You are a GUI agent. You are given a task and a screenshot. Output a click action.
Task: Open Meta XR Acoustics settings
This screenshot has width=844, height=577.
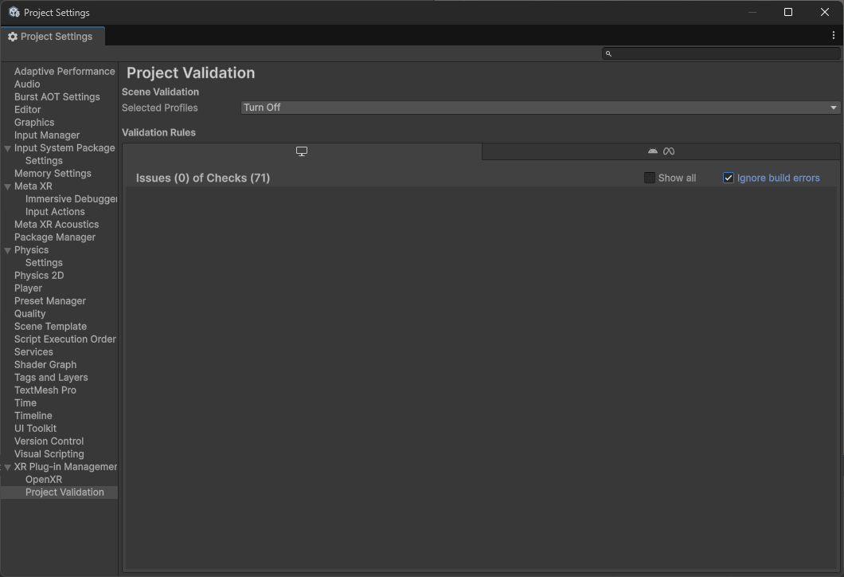57,224
